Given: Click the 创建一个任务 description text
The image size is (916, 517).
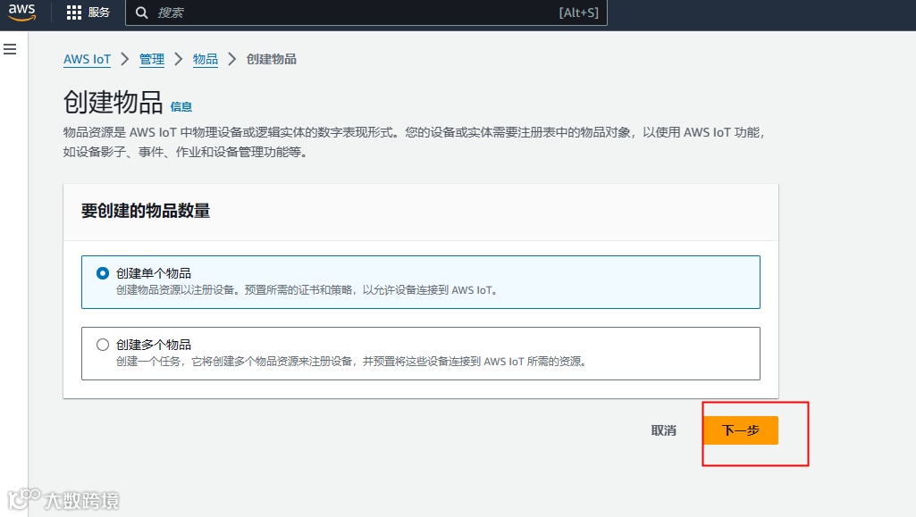Looking at the screenshot, I should 351,362.
